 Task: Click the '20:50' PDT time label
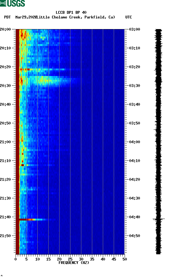(5, 123)
